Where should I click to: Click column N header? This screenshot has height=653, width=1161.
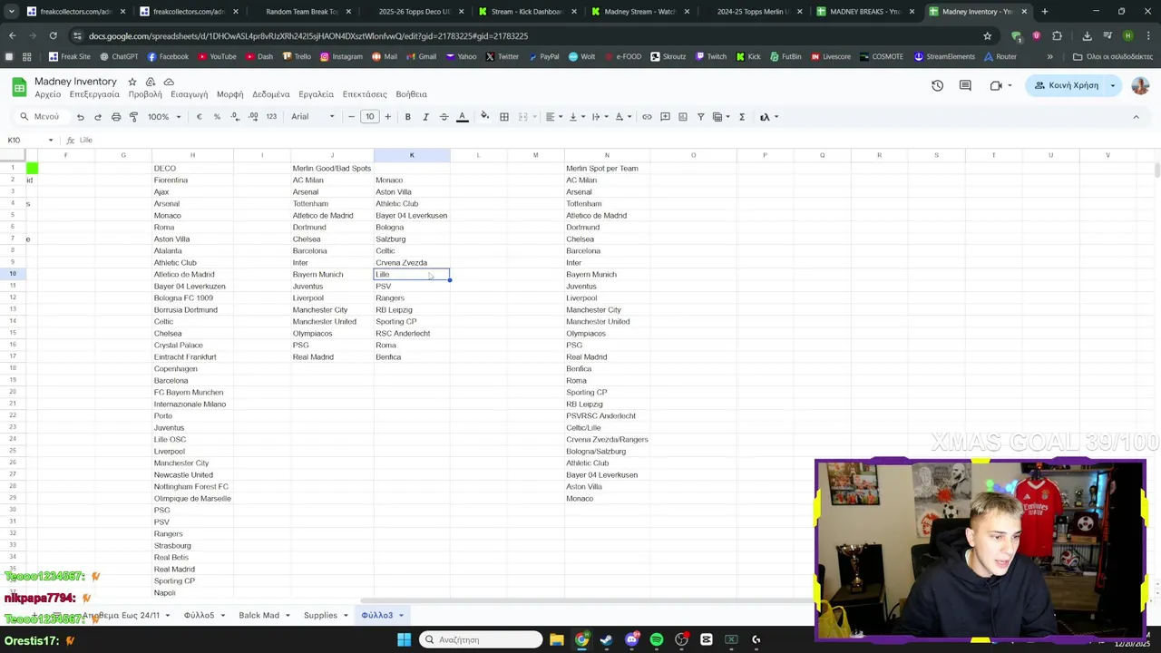click(x=607, y=155)
